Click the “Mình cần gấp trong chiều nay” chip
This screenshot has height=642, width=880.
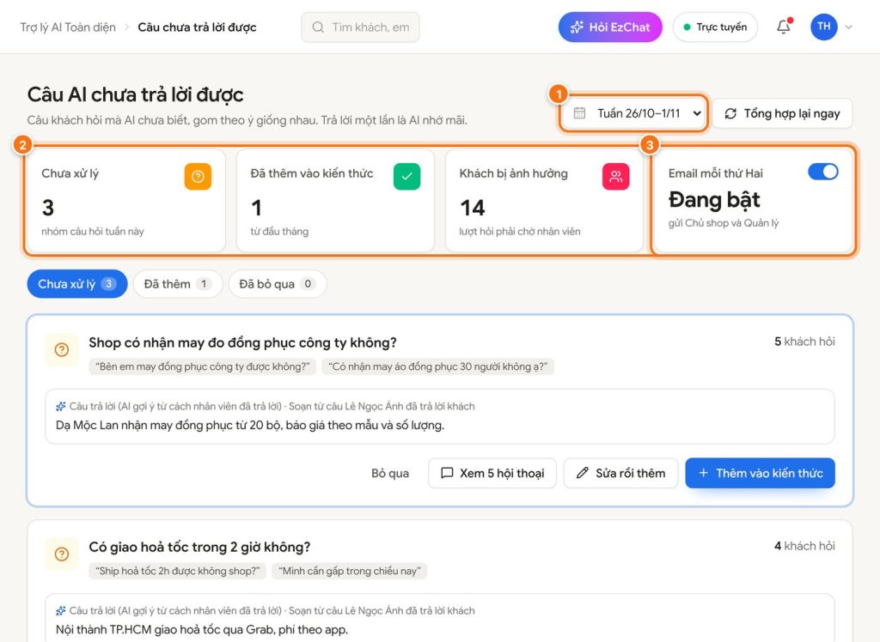tap(349, 571)
